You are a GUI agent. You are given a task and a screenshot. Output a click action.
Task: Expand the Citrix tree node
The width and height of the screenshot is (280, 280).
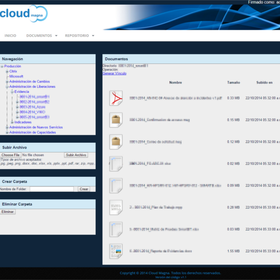point(7,71)
